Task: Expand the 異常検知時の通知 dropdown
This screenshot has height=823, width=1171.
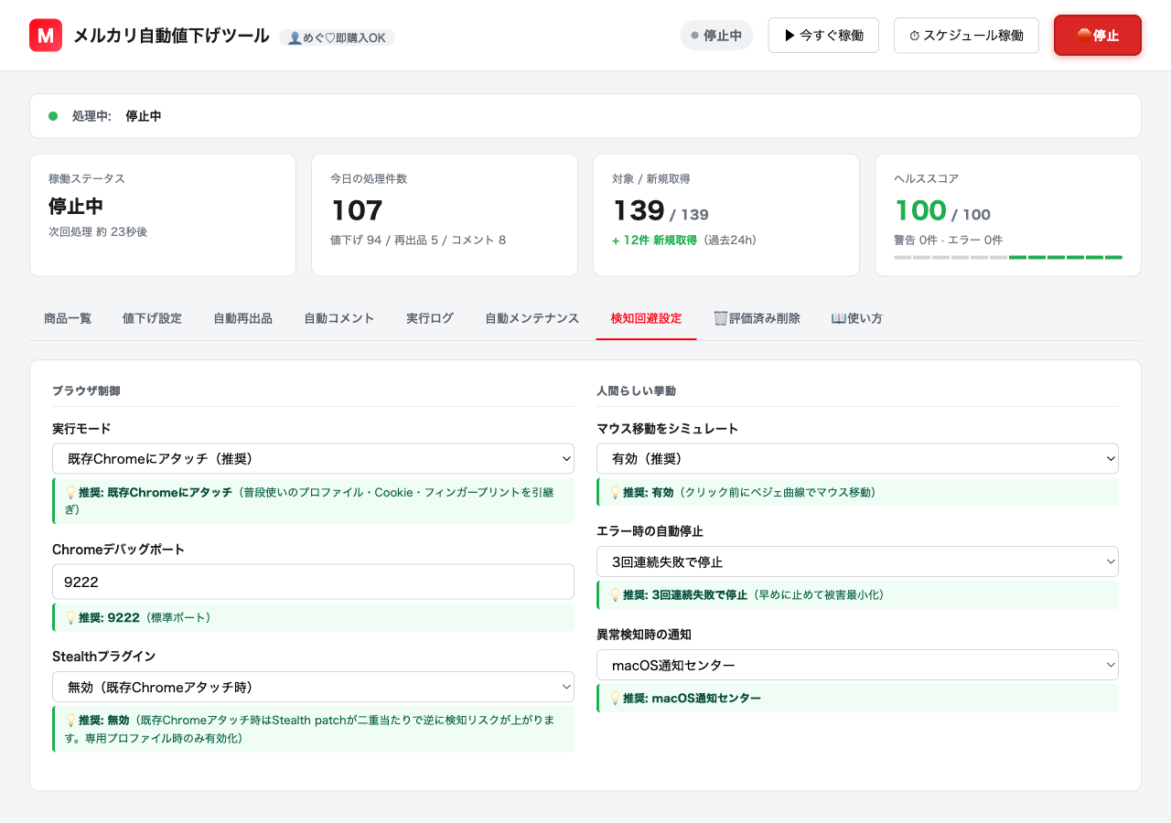Action: pyautogui.click(x=857, y=665)
